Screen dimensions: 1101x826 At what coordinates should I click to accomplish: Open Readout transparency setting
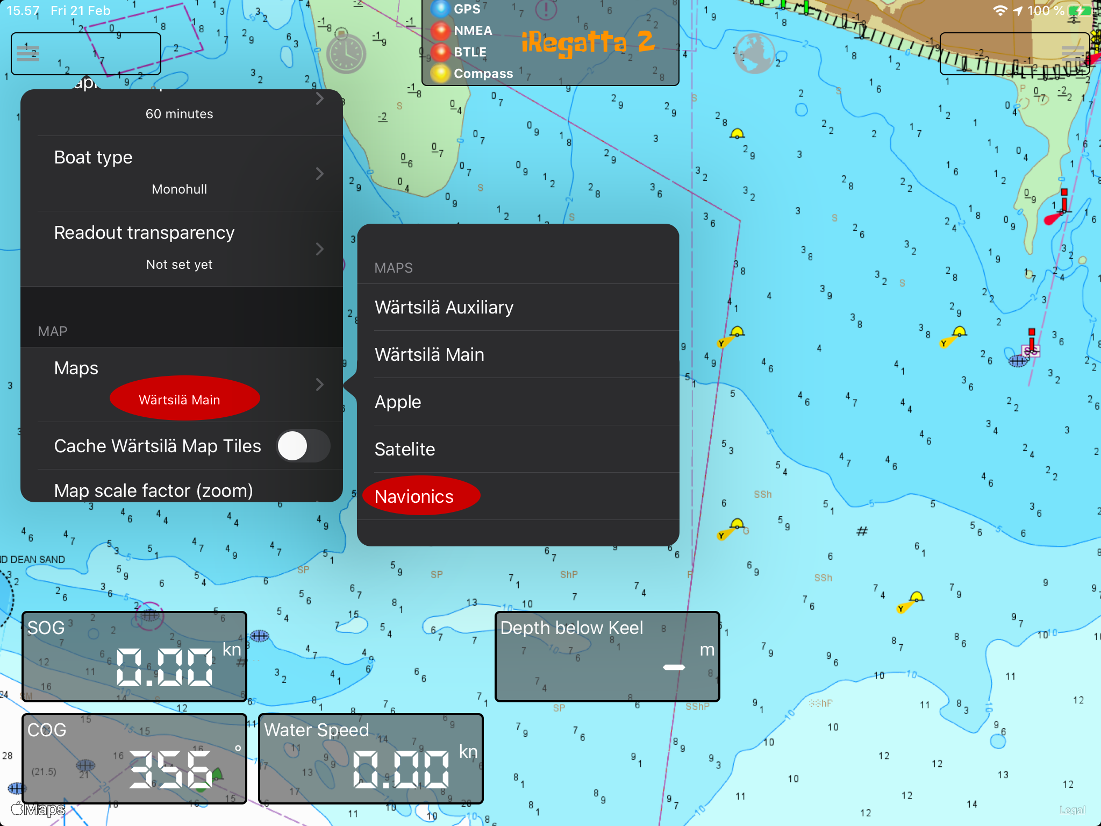click(x=182, y=248)
